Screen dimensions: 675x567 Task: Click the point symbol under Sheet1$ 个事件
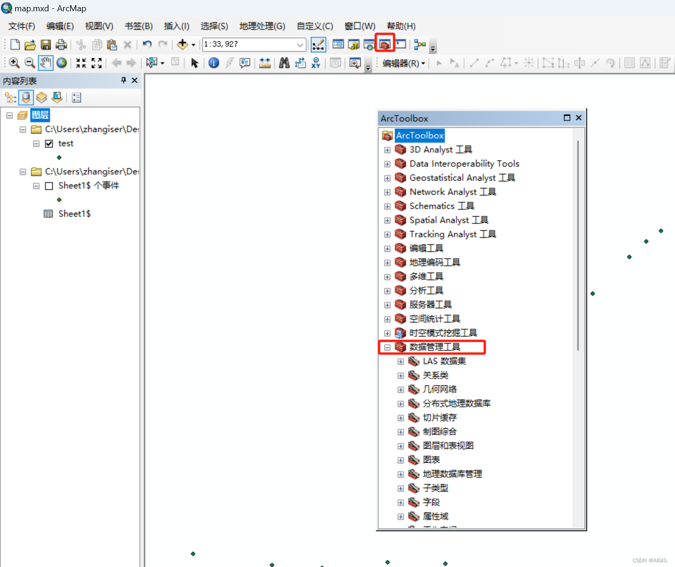pos(59,200)
